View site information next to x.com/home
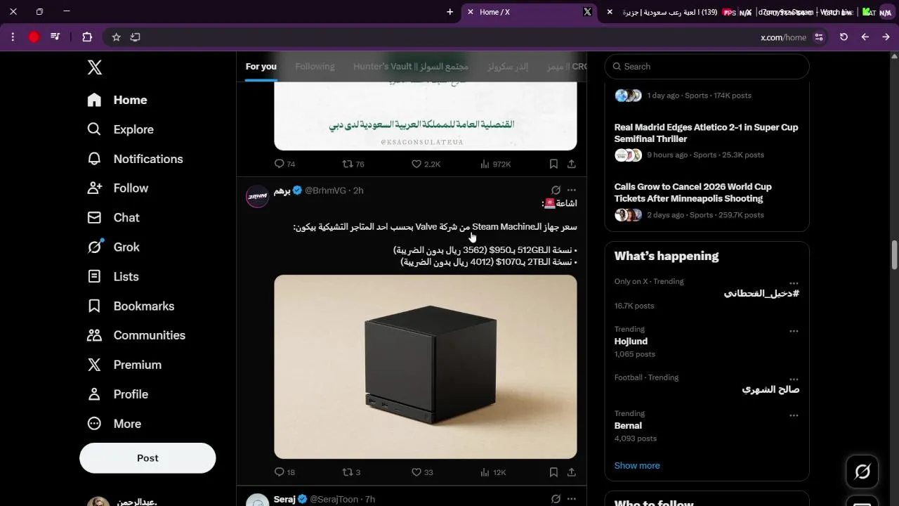Viewport: 899px width, 506px height. pos(819,37)
